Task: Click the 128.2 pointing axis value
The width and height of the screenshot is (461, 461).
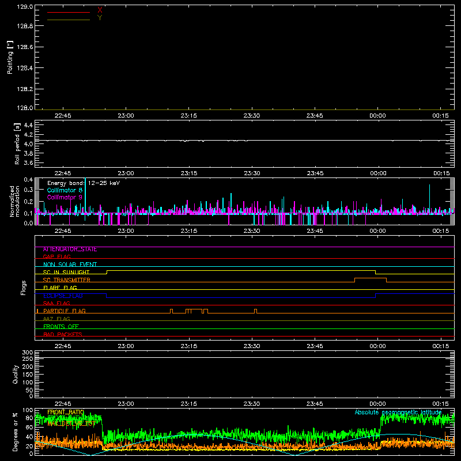Action: coord(25,89)
